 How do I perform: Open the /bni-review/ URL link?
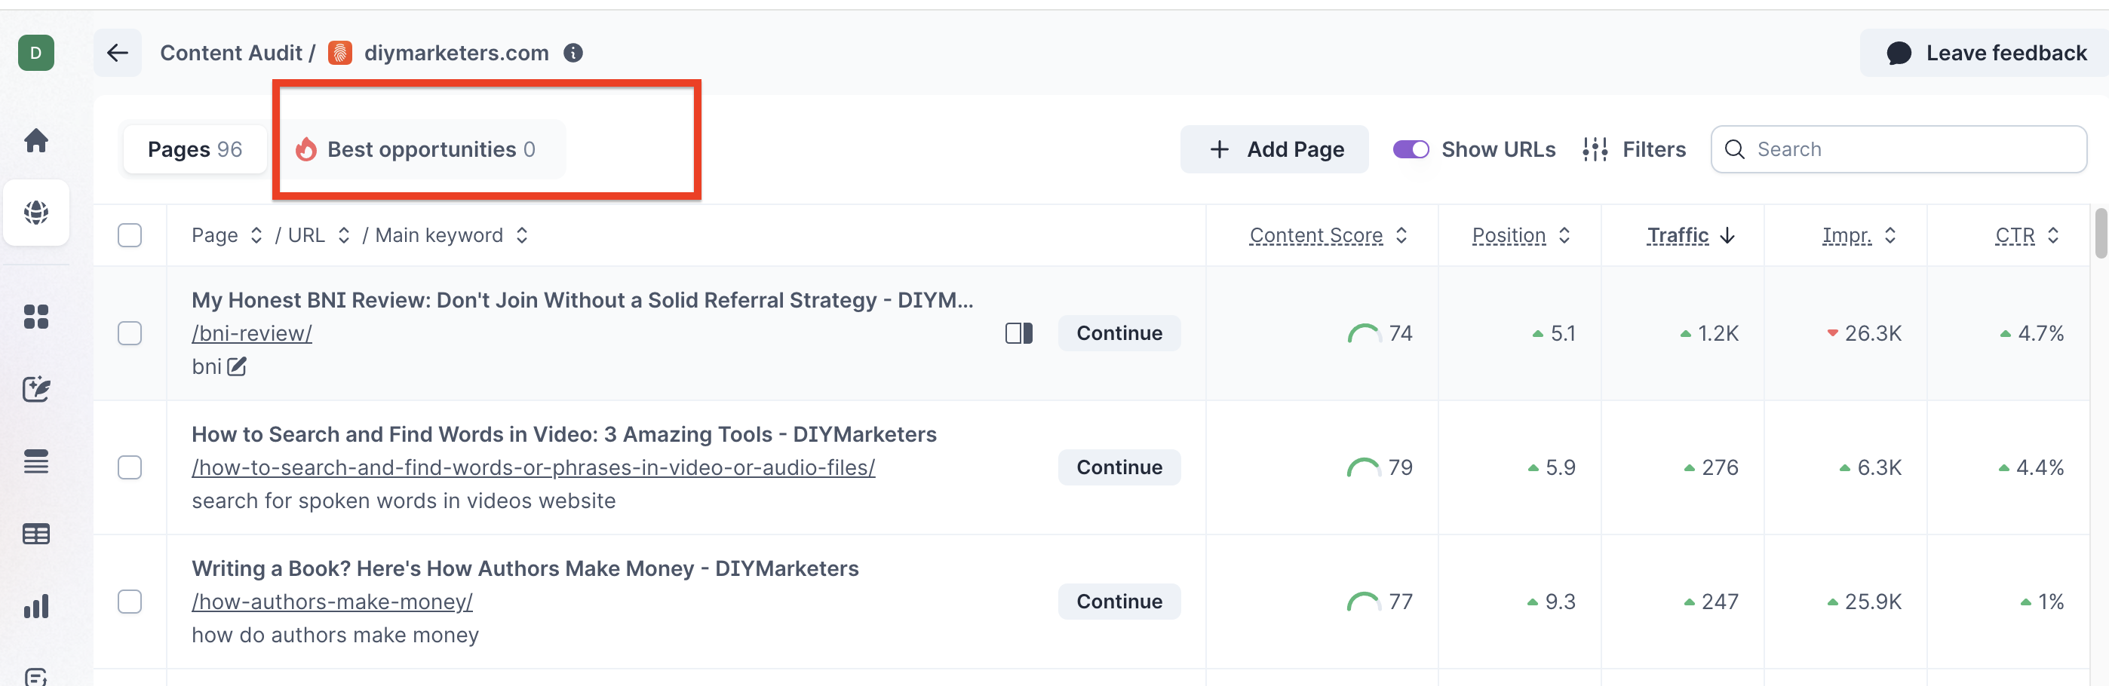click(251, 333)
